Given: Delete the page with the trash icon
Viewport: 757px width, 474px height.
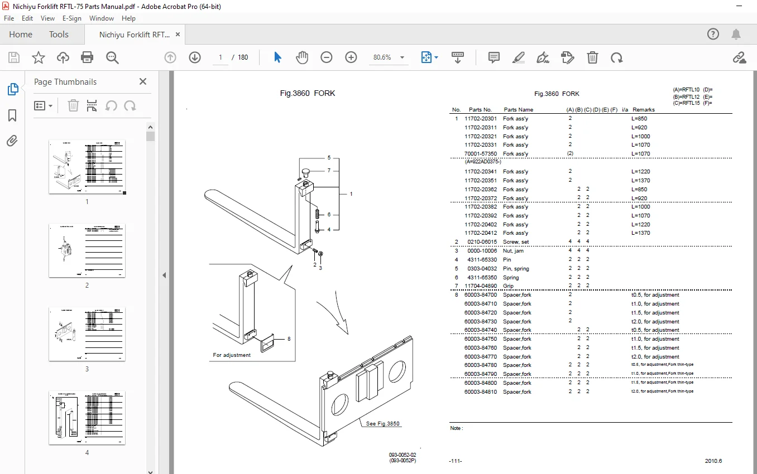Looking at the screenshot, I should [x=592, y=57].
